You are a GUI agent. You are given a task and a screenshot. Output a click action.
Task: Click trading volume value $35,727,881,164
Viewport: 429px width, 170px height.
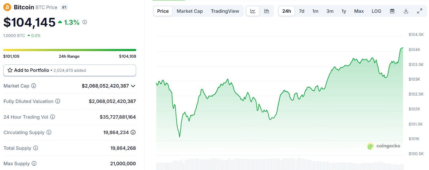(x=118, y=117)
